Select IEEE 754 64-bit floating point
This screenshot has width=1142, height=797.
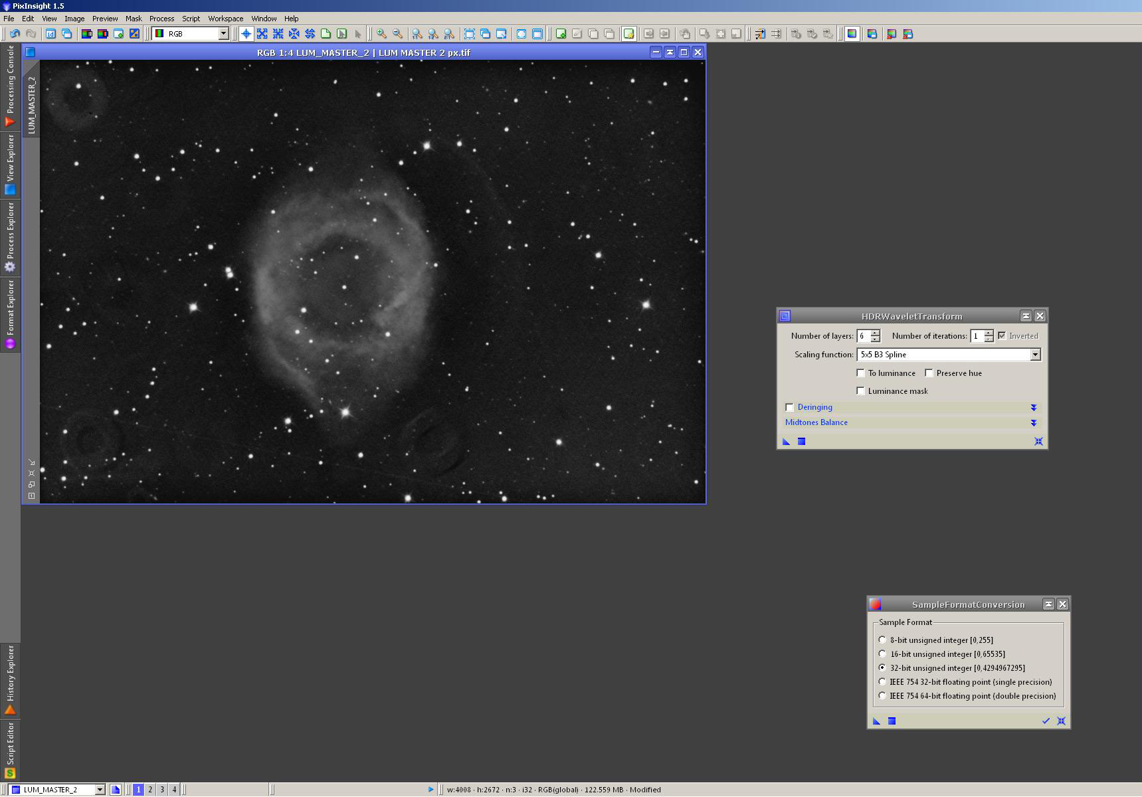pos(882,696)
